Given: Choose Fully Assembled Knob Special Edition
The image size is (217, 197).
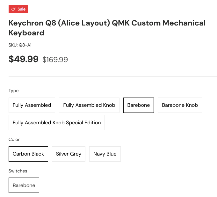Looking at the screenshot, I should 57,123.
